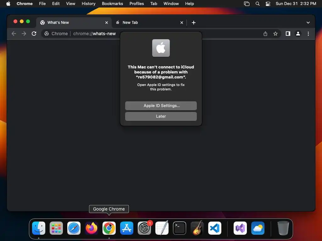Launch Terminal from the Dock
This screenshot has width=322, height=241.
tap(180, 228)
